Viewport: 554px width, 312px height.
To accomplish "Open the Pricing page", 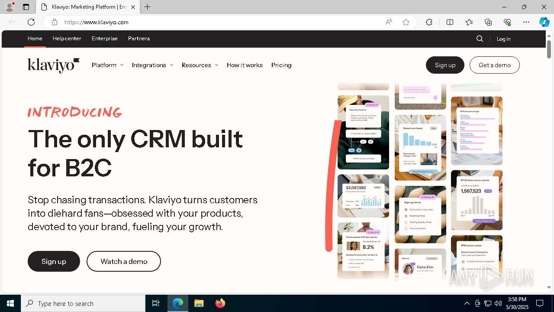I will coord(281,65).
